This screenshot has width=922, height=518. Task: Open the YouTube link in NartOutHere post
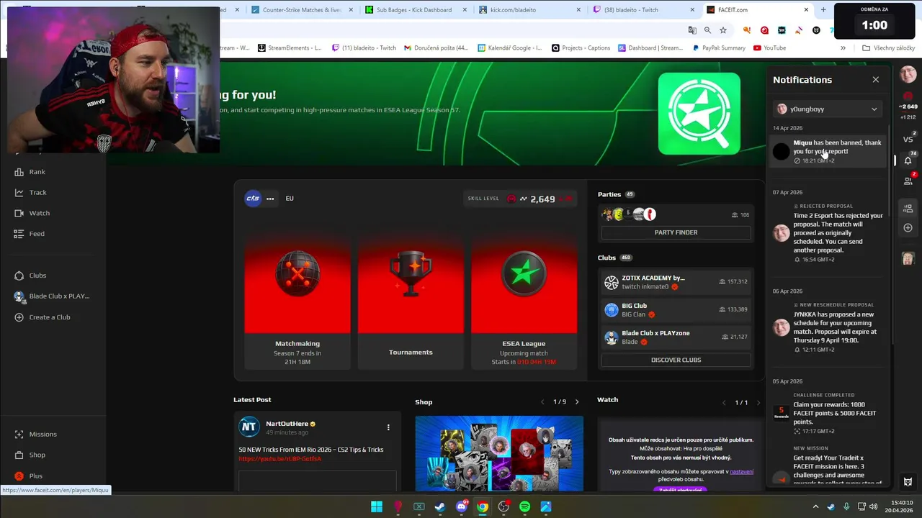279,459
